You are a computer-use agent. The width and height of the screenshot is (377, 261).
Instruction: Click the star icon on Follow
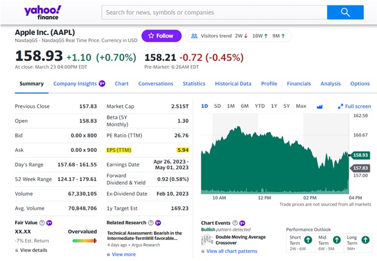(151, 36)
